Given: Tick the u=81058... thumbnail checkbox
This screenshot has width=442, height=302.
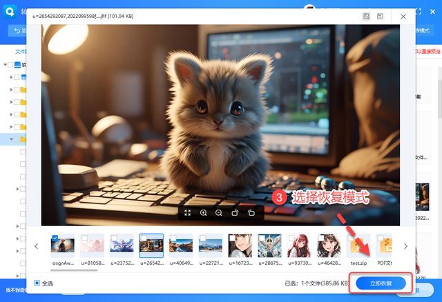Looking at the screenshot, I should [x=84, y=238].
